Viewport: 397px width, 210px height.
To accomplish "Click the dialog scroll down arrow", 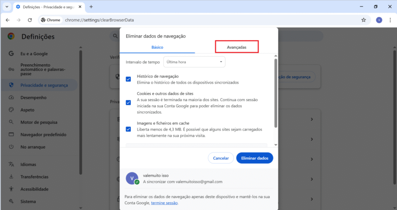I will (276, 145).
